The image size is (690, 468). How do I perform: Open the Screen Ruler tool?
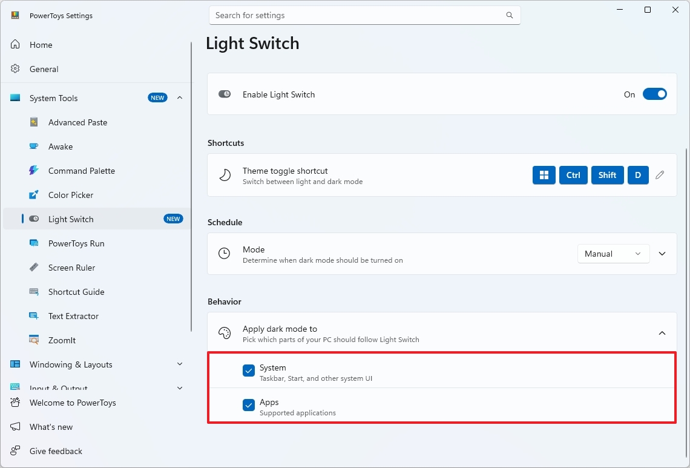coord(71,268)
